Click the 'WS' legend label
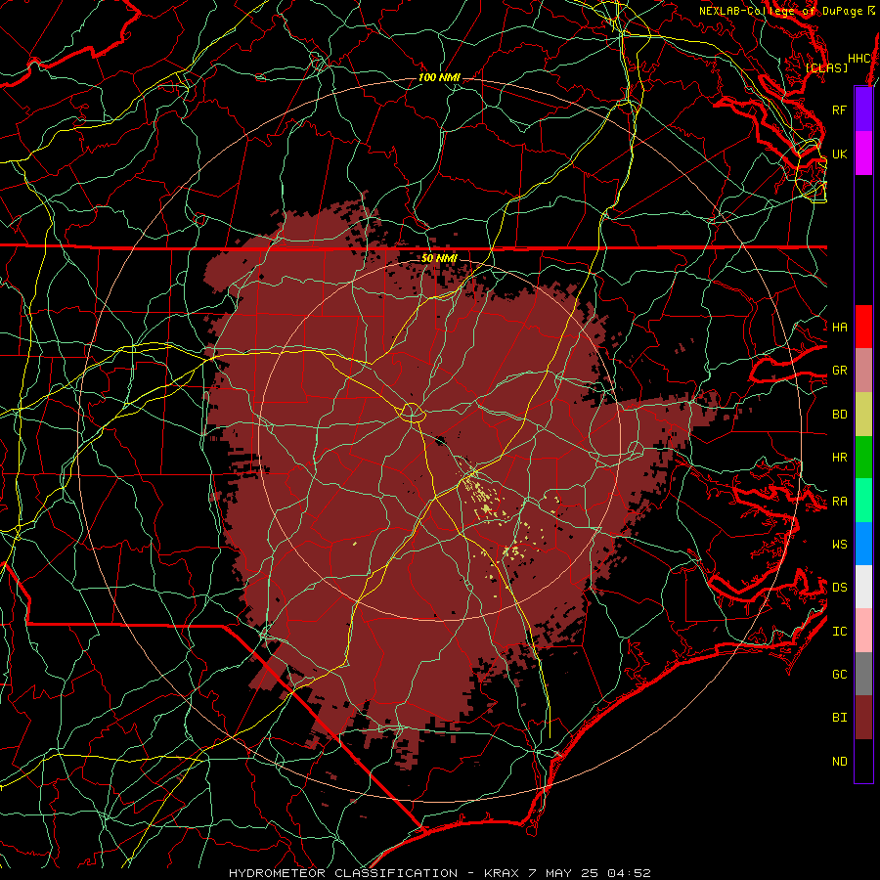 (x=839, y=544)
